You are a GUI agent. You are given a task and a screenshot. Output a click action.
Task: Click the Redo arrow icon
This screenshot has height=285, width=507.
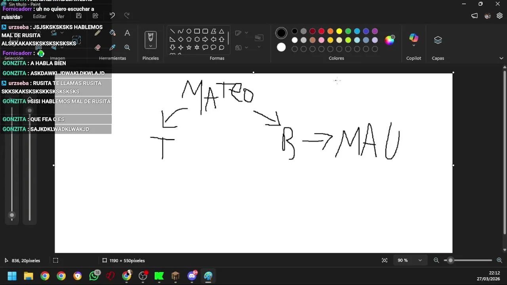127,16
